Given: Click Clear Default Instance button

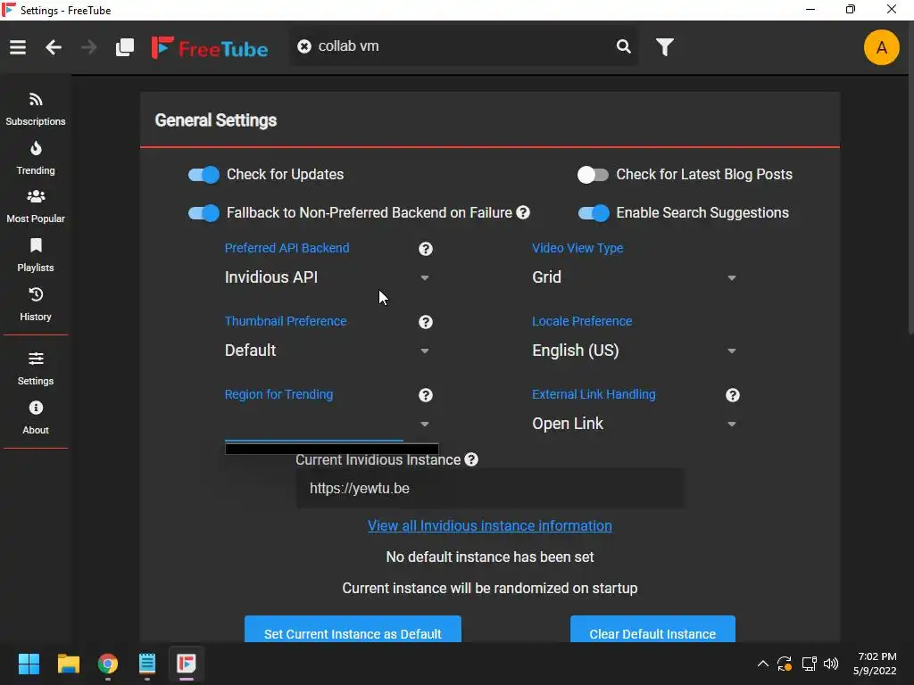Looking at the screenshot, I should coord(652,630).
